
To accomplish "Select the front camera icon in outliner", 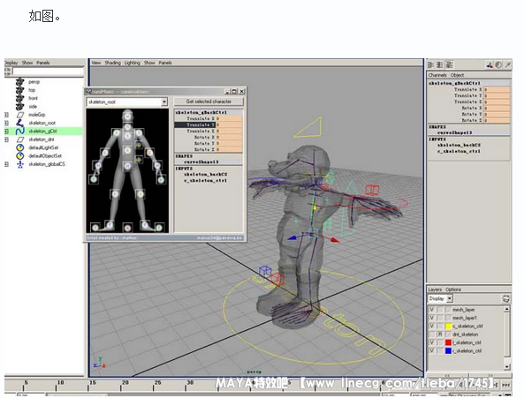I will [20, 98].
